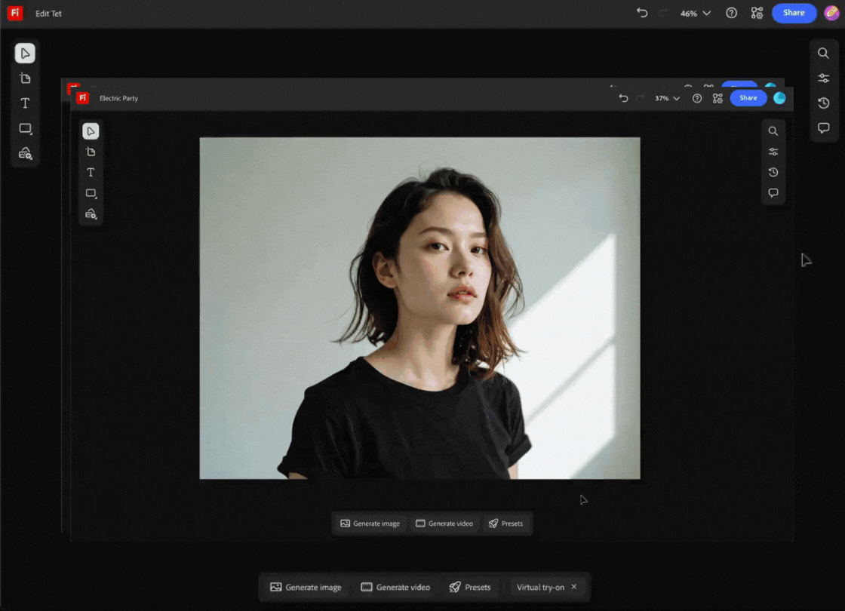Select the Text tool in the Electric Party window
This screenshot has height=611, width=845.
point(91,173)
